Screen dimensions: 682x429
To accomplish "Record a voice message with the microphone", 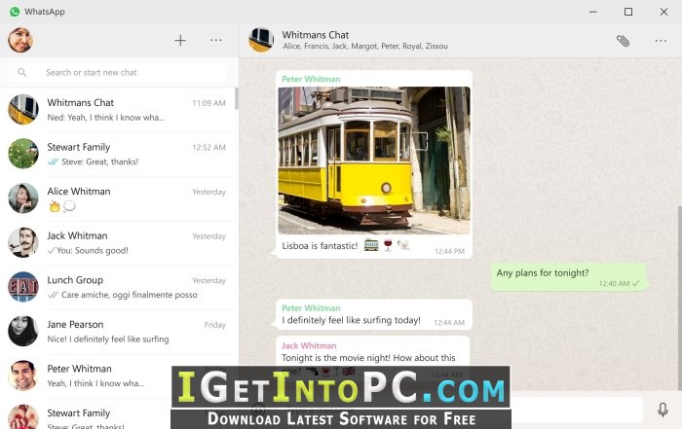I will [663, 410].
